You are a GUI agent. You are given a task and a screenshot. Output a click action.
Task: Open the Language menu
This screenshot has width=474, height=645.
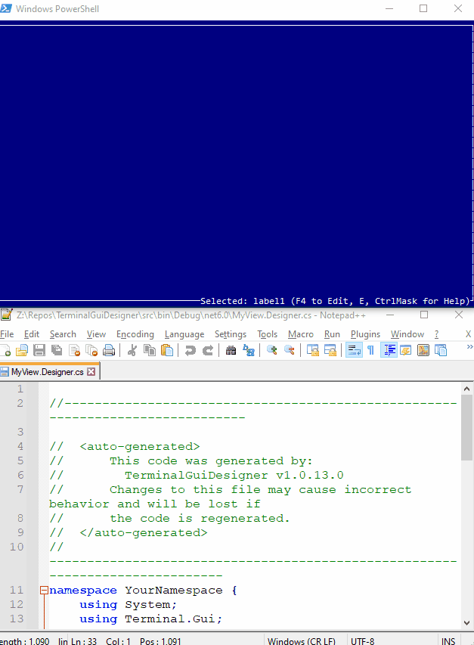pyautogui.click(x=184, y=334)
